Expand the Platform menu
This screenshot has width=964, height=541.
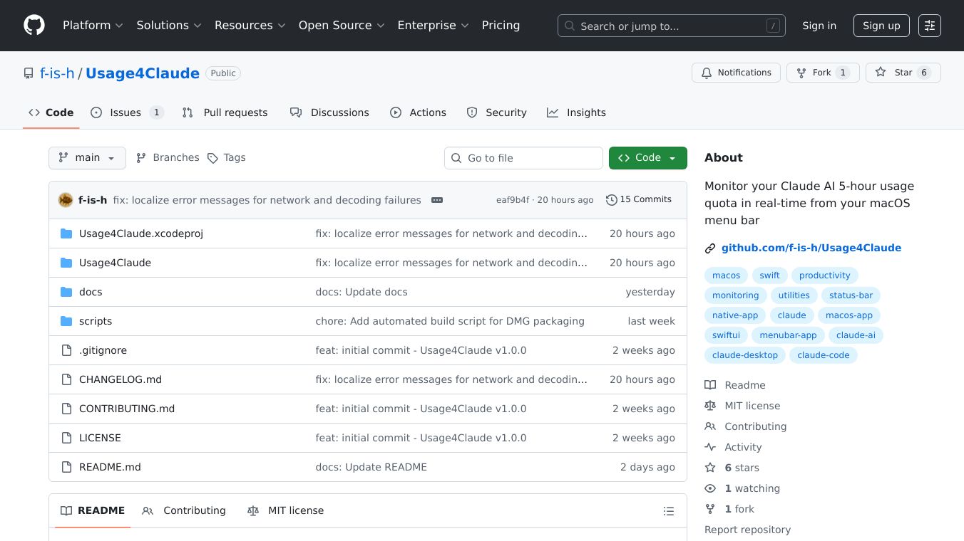tap(93, 26)
